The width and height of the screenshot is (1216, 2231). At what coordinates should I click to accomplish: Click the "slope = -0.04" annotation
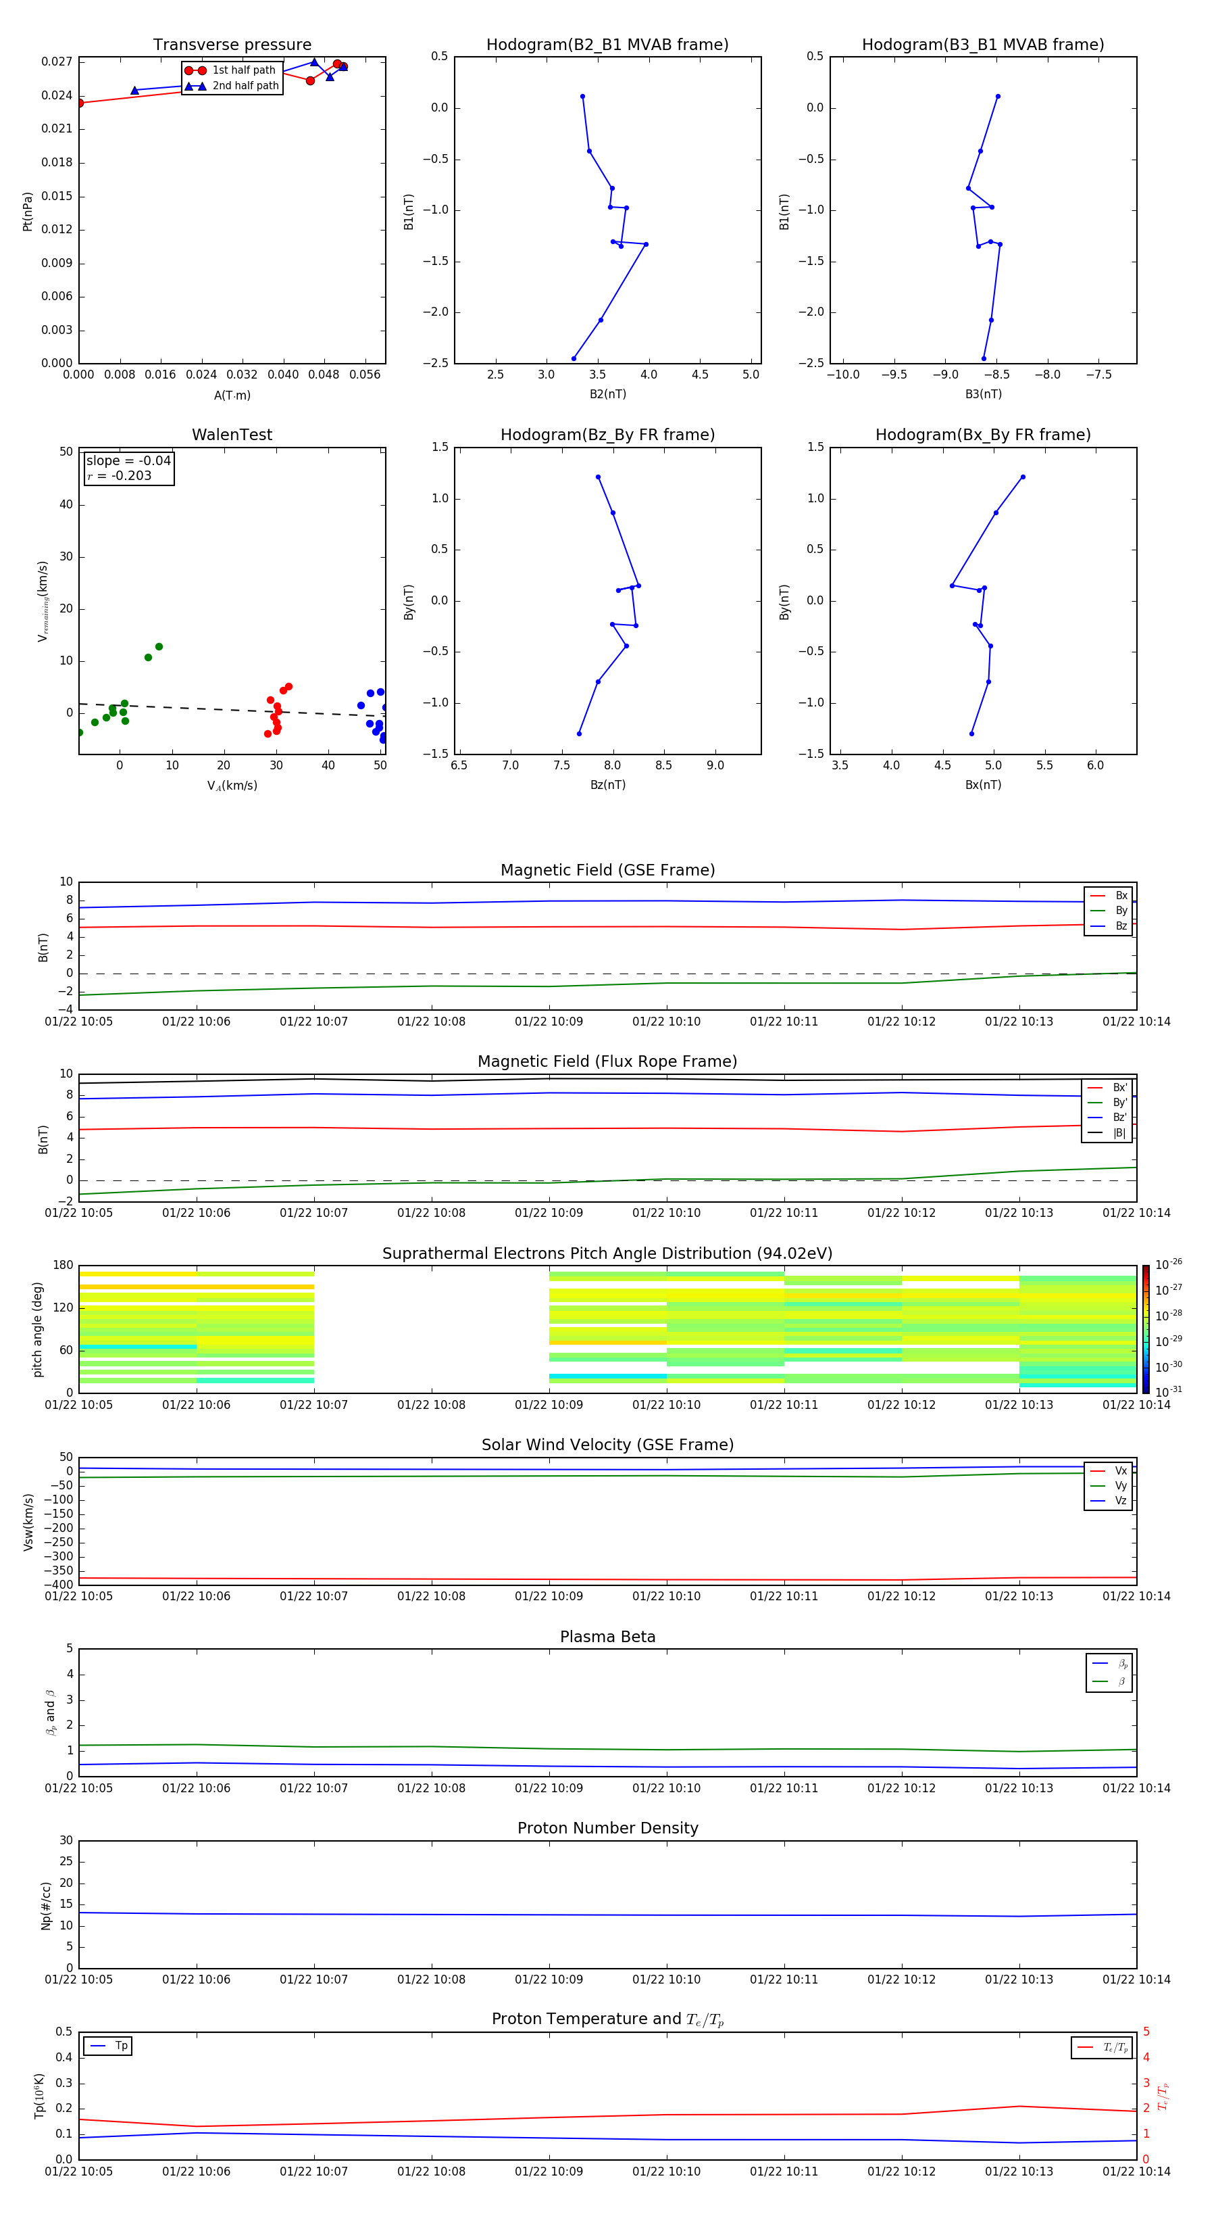128,461
